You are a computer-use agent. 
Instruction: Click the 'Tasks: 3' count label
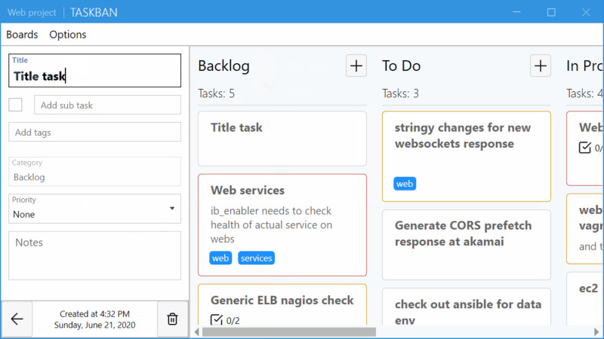(x=400, y=93)
